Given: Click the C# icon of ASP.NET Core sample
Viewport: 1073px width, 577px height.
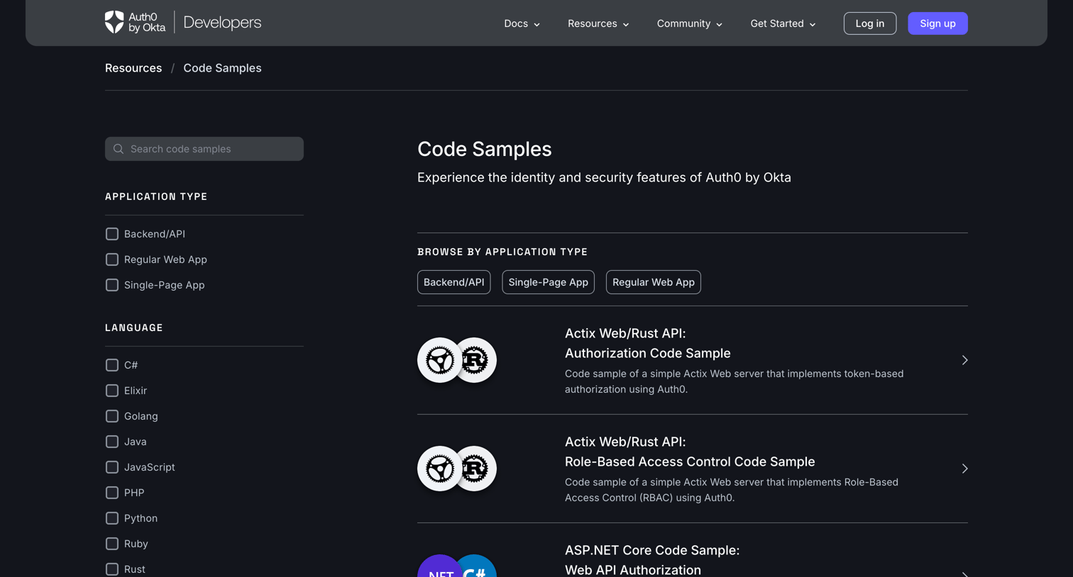Looking at the screenshot, I should tap(478, 566).
